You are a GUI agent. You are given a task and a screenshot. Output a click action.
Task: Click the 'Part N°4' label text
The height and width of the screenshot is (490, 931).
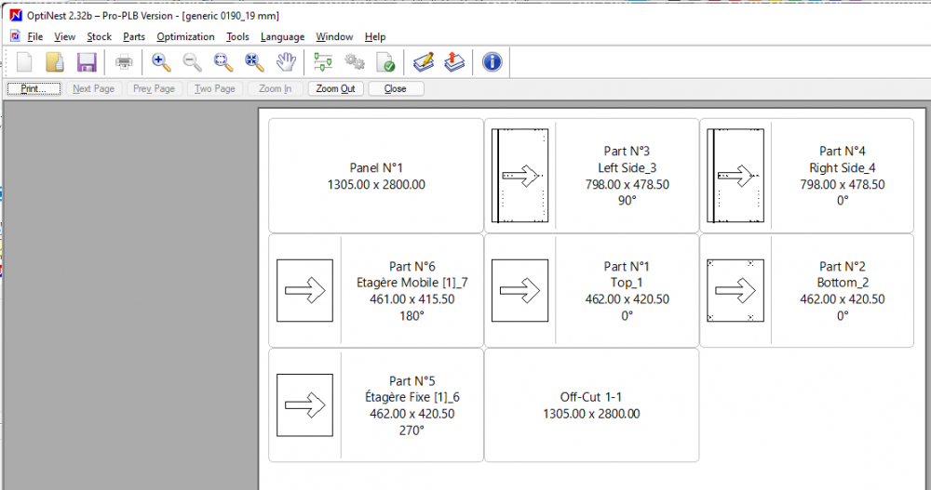pos(843,152)
